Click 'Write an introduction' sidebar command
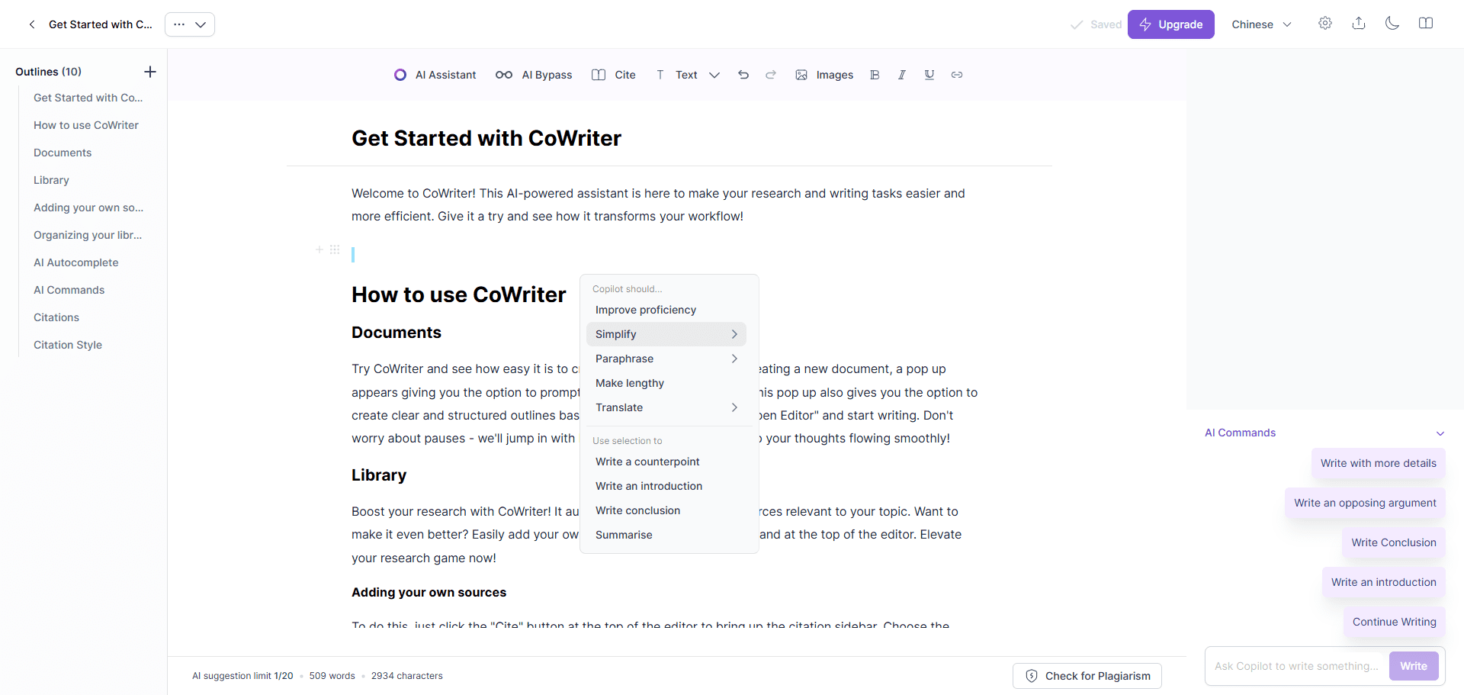Screen dimensions: 1464x695 [x=1383, y=582]
